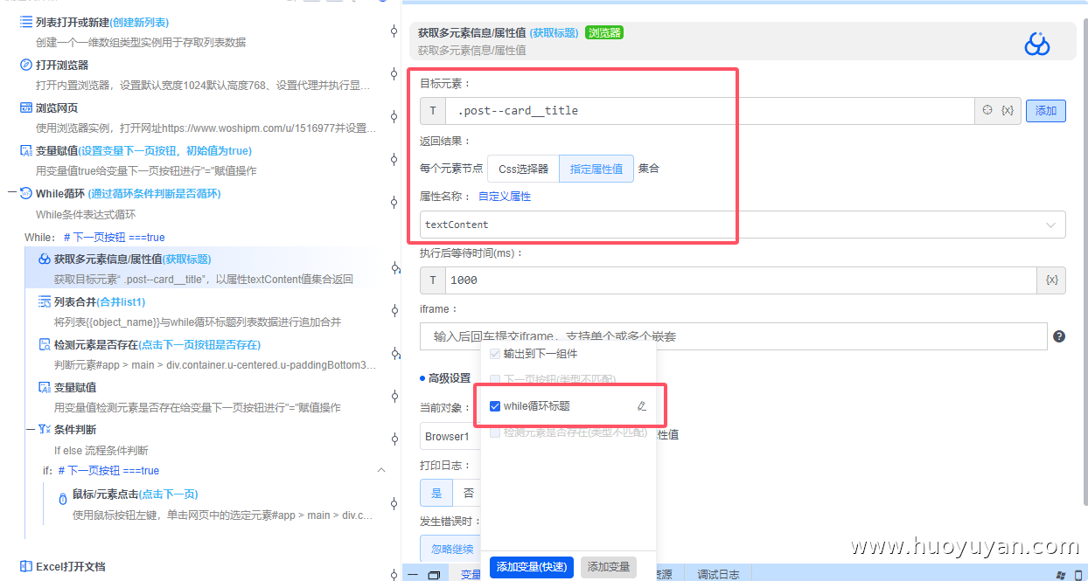Switch to the 调试日志 tab

pyautogui.click(x=718, y=574)
